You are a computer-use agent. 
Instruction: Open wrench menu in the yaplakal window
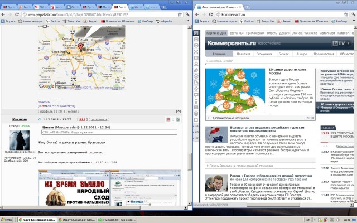pyautogui.click(x=187, y=14)
